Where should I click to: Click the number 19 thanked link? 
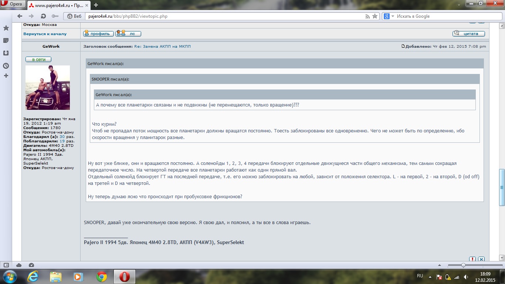point(62,141)
